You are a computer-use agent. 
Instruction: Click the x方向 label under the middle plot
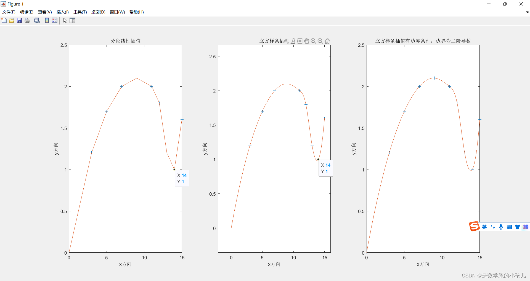274,264
